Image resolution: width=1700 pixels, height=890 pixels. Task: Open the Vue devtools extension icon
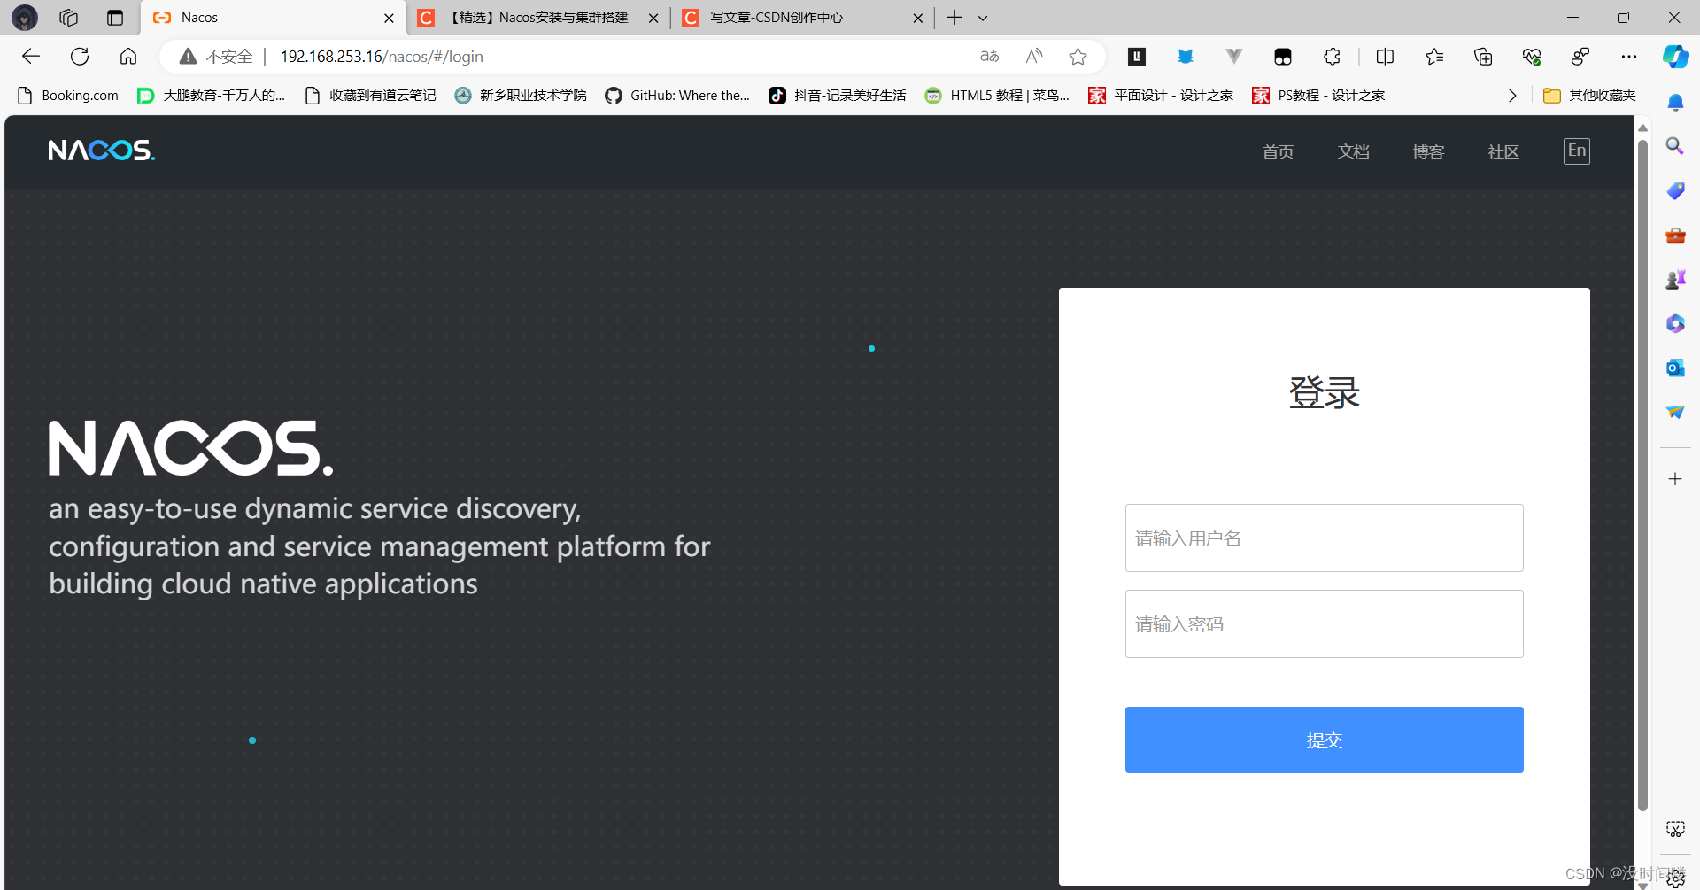1234,57
